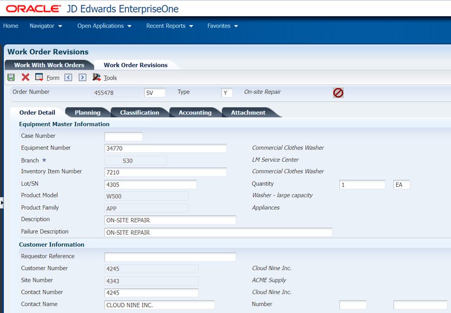This screenshot has width=451, height=313.
Task: Click the Customer Number field 4245
Action: (152, 269)
